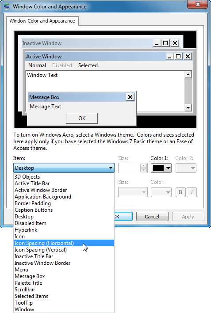
Task: Choose Menu from the item list
Action: [x=64, y=270]
